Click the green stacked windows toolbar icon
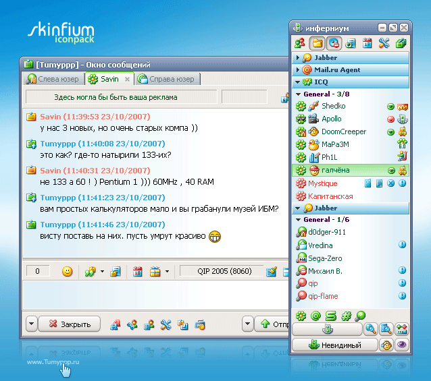 [x=401, y=43]
